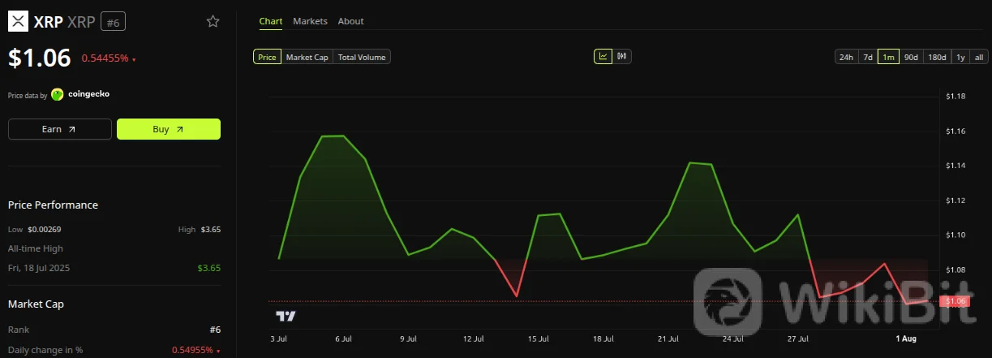Show the Price chart data

pos(267,57)
